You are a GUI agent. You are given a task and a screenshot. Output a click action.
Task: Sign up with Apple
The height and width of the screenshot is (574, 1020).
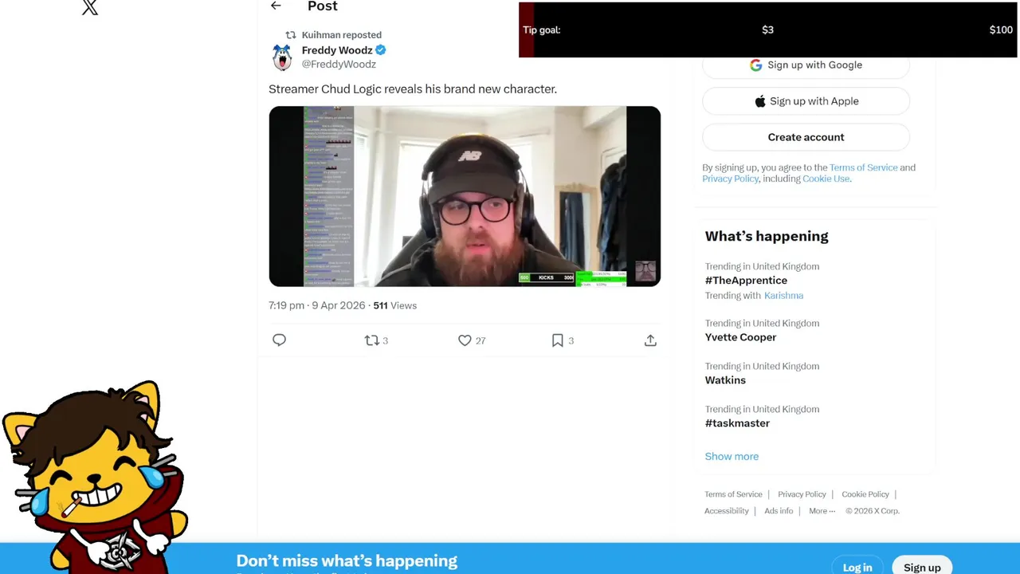(806, 101)
